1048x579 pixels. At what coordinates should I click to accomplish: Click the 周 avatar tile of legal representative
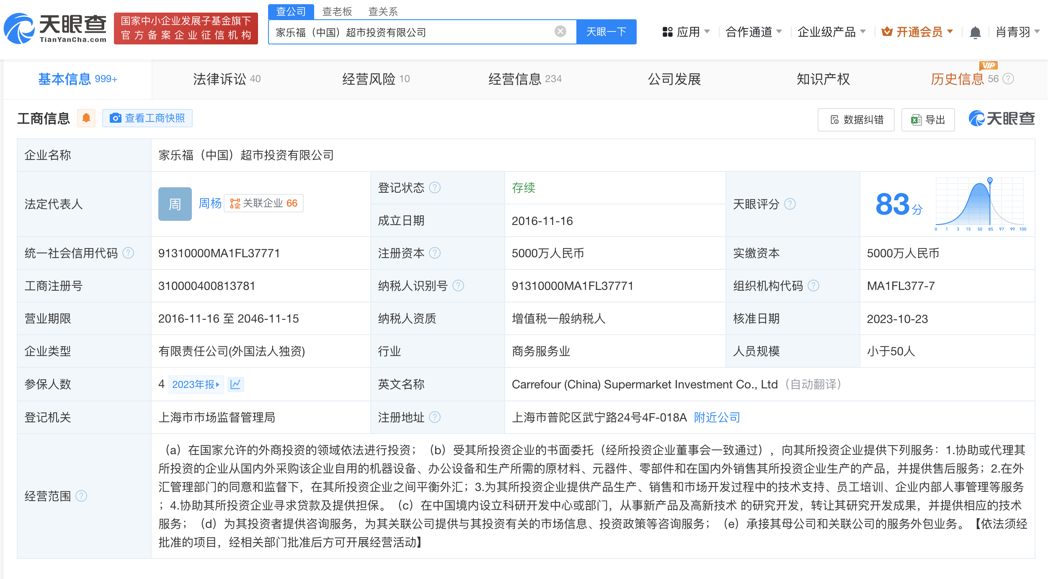point(175,204)
